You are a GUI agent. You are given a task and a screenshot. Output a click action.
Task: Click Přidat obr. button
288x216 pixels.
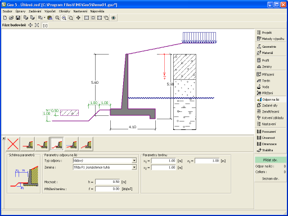pos(270,160)
